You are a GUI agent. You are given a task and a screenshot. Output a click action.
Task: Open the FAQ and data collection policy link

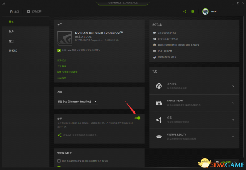coord(67,72)
